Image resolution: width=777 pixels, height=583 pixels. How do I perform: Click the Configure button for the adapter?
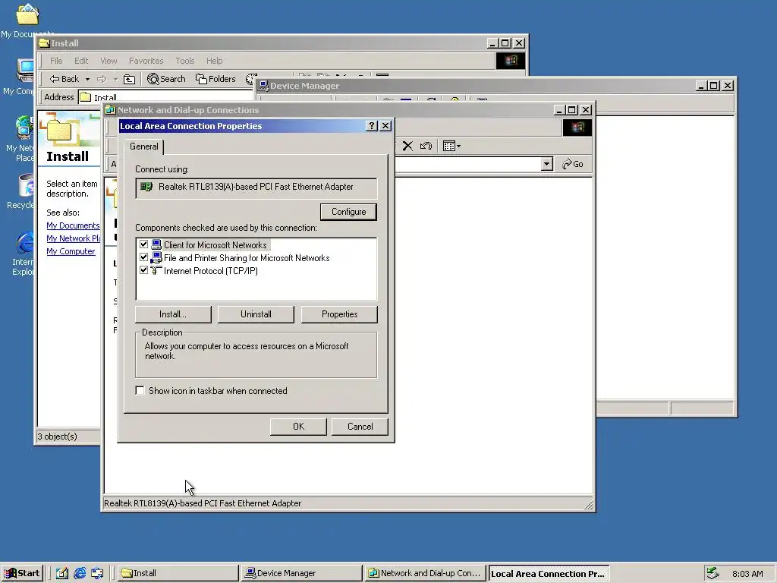pos(348,212)
